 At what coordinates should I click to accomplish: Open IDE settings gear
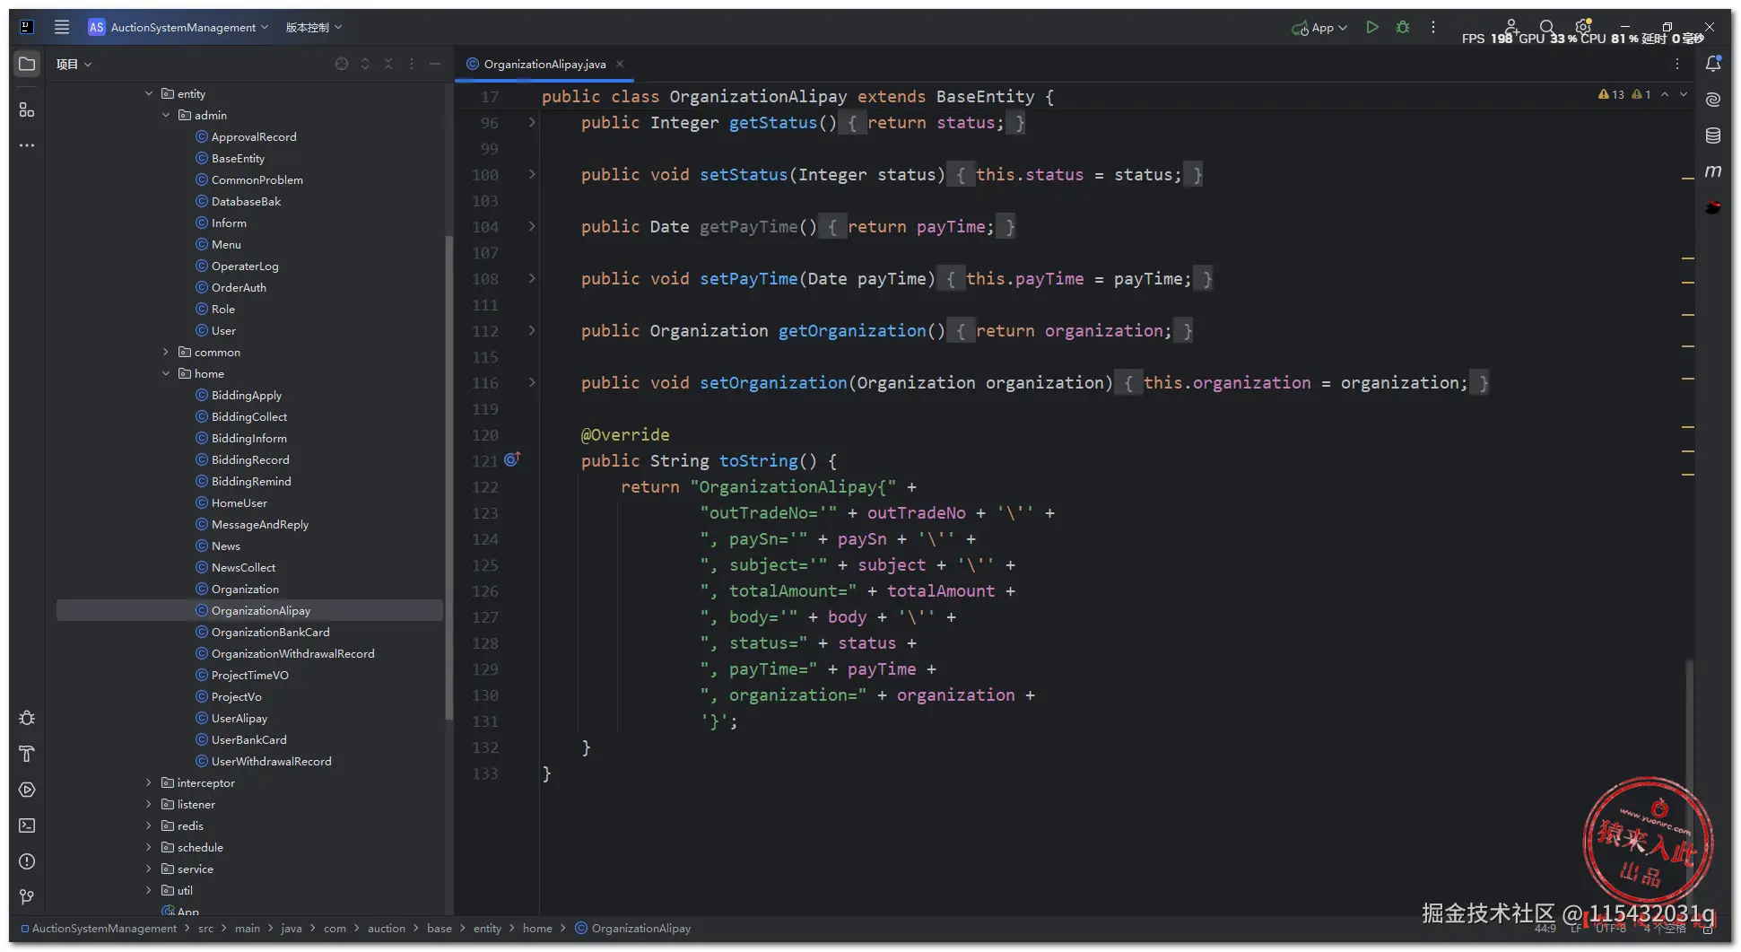pyautogui.click(x=1583, y=27)
